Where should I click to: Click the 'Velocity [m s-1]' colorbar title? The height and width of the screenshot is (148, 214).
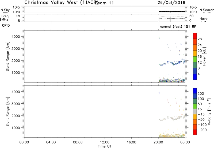209,111
